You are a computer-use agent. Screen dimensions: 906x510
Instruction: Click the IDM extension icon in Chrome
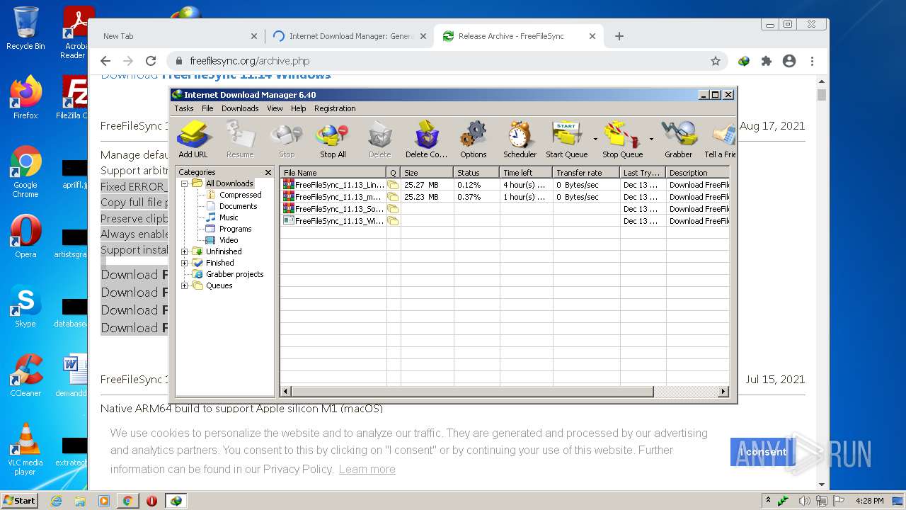[744, 61]
